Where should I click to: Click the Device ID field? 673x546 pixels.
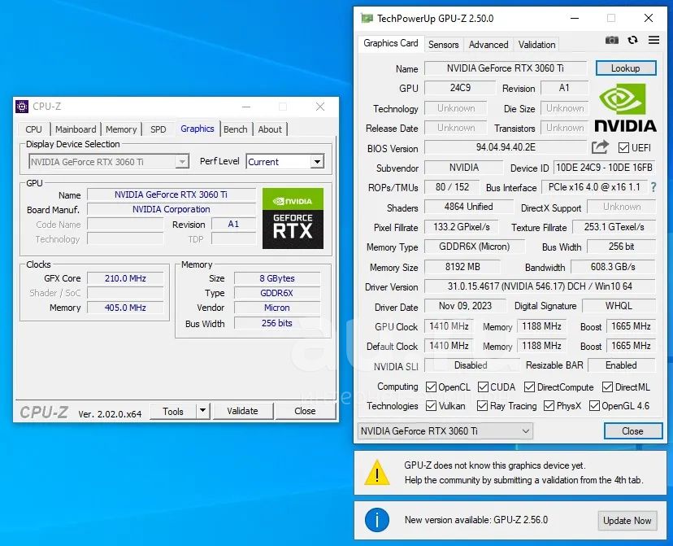click(605, 167)
